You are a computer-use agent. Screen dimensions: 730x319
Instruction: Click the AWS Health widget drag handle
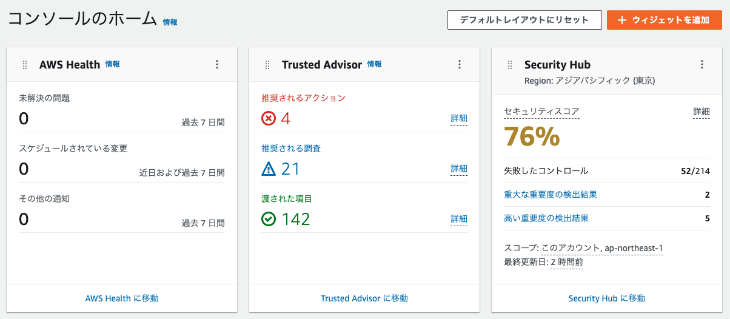pyautogui.click(x=25, y=65)
